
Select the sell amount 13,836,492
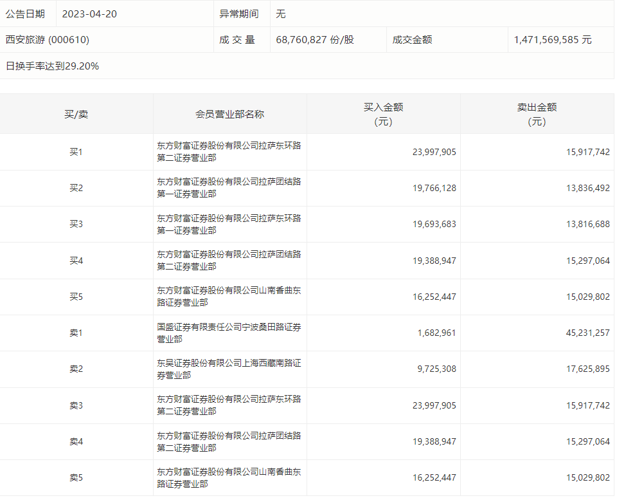588,189
